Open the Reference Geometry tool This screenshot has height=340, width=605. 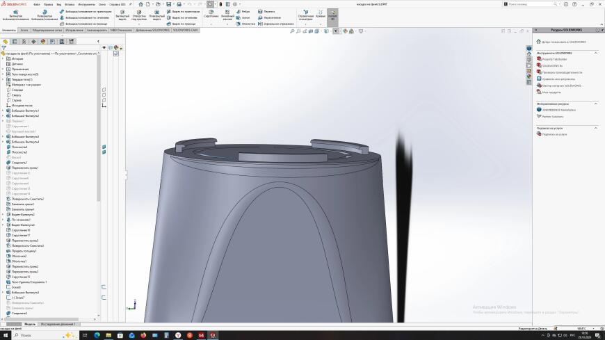(305, 15)
